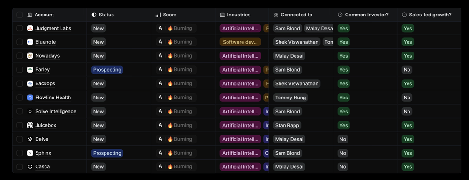Click the check-circle icon by Sales-led growth?

click(404, 15)
